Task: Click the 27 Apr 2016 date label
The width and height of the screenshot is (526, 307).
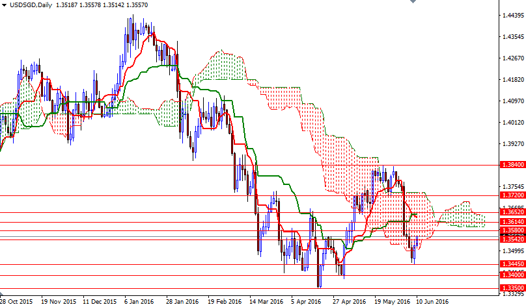Action: pos(349,302)
